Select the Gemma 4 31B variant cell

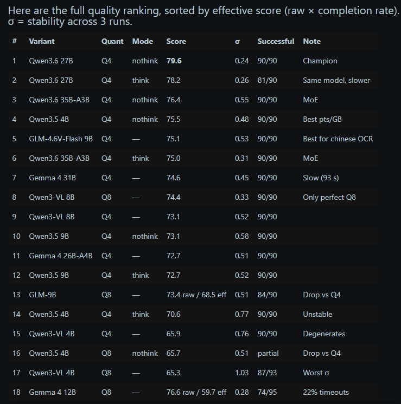(52, 178)
